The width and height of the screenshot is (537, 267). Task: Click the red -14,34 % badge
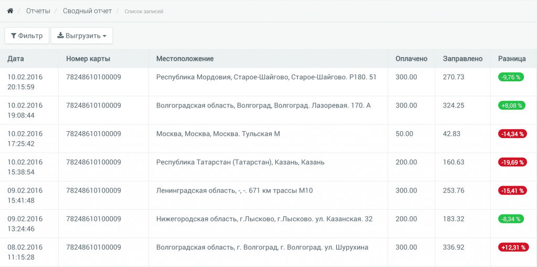pos(512,134)
